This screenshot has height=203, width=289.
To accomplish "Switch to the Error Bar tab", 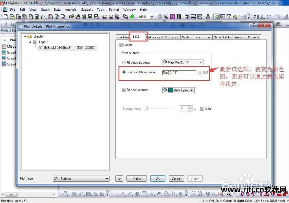I will point(203,37).
